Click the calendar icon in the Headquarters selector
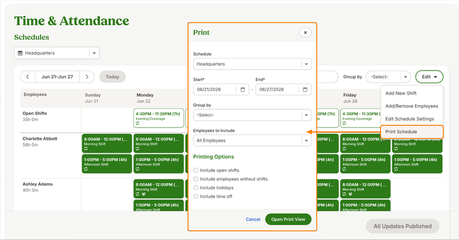This screenshot has height=240, width=459. 20,53
